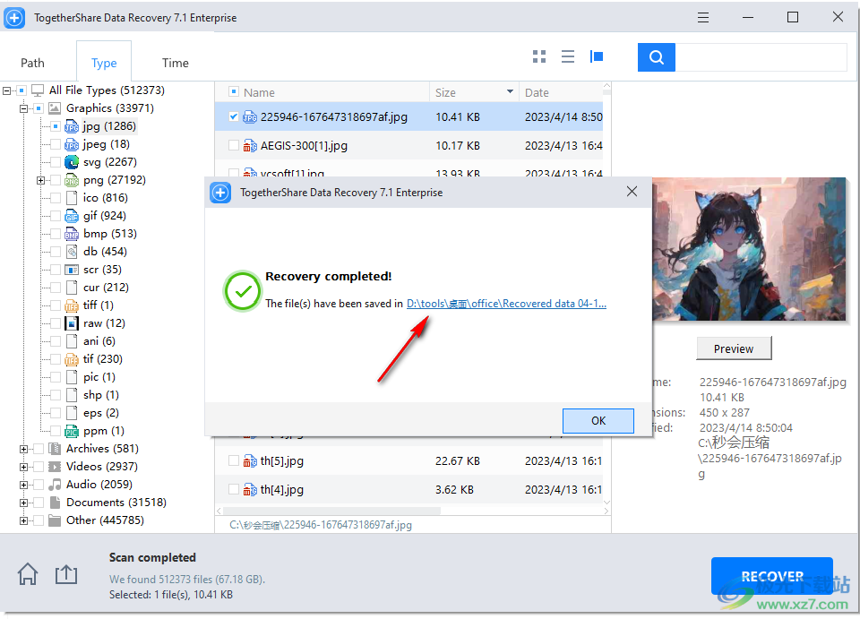The image size is (860, 619).
Task: Click the db file type icon
Action: point(72,252)
